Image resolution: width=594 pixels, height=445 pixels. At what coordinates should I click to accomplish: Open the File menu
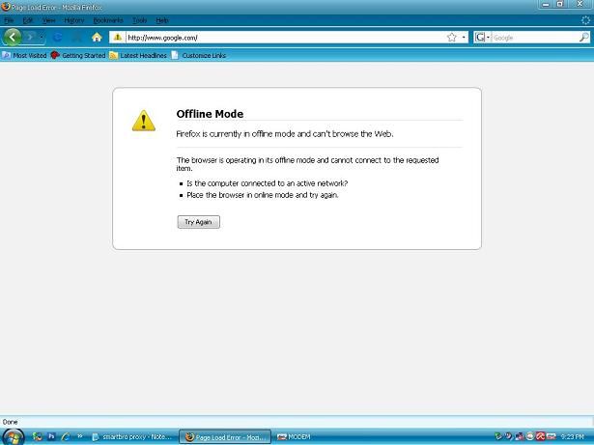[x=9, y=20]
